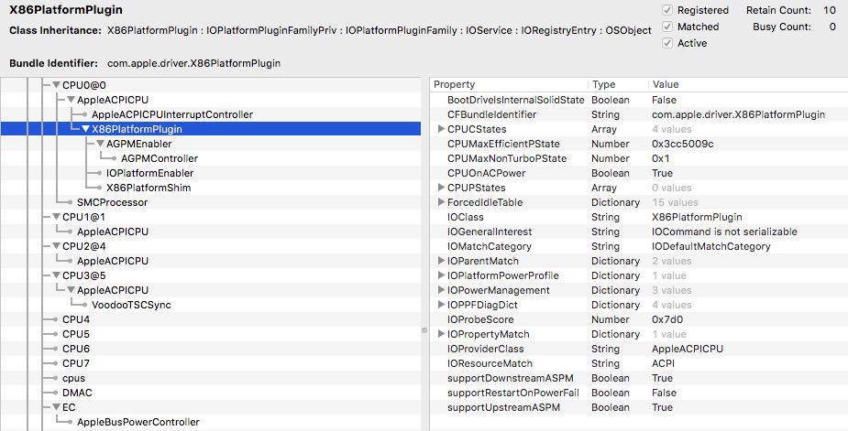Screen dimensions: 848x431
Task: Select the AGPMController tree entry
Action: tap(160, 158)
